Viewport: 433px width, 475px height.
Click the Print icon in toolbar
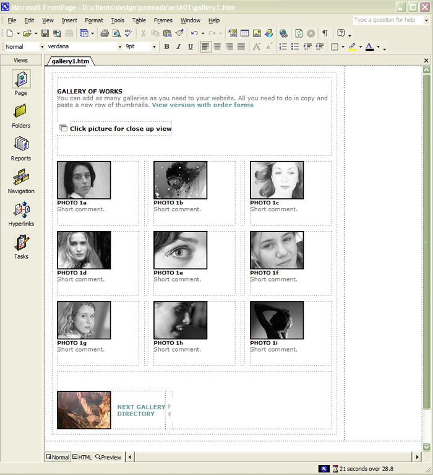105,33
